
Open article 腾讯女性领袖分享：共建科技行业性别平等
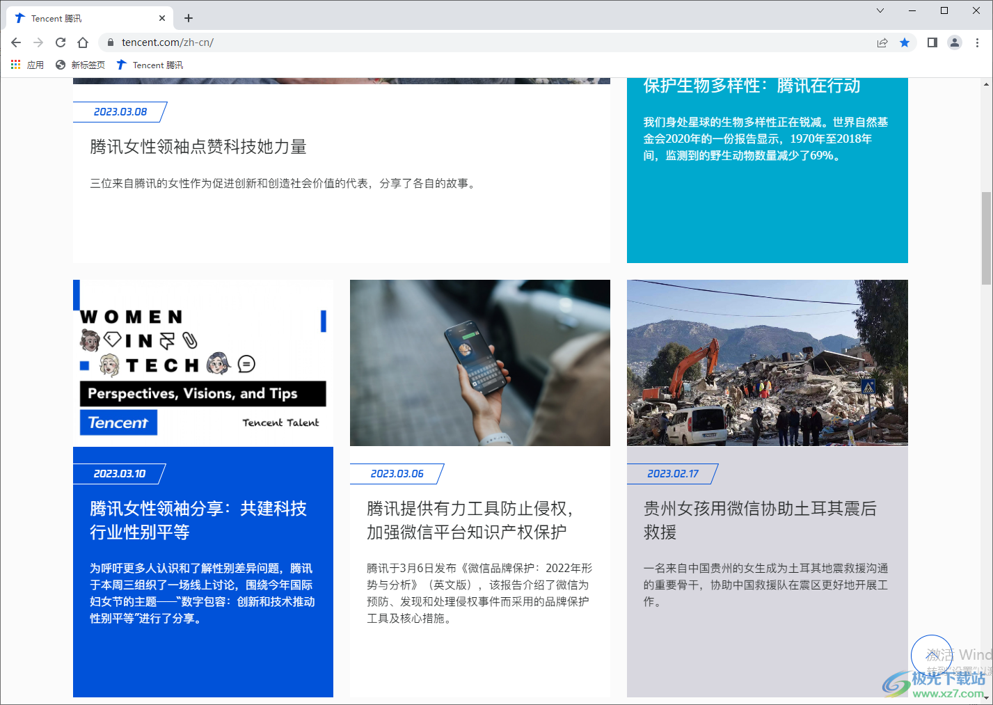point(198,521)
